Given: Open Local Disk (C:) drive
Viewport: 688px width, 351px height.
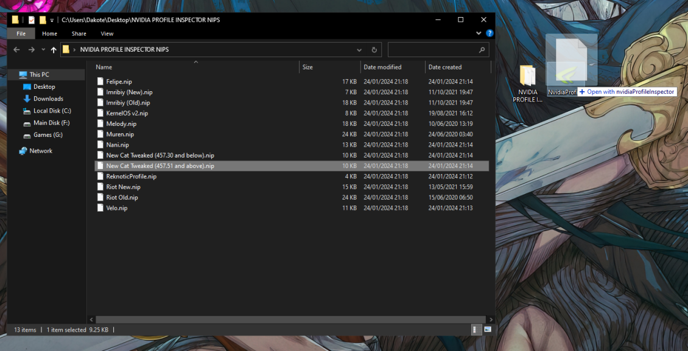Looking at the screenshot, I should point(52,111).
